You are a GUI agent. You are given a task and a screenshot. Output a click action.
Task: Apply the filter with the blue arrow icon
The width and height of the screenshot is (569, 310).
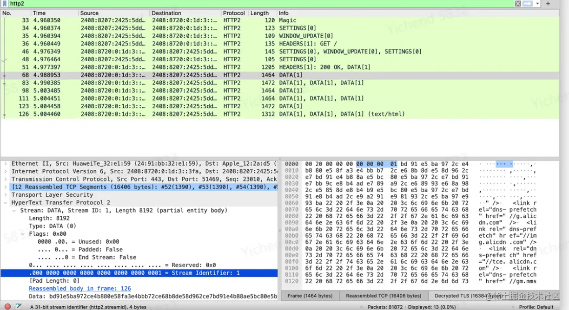coord(527,3)
